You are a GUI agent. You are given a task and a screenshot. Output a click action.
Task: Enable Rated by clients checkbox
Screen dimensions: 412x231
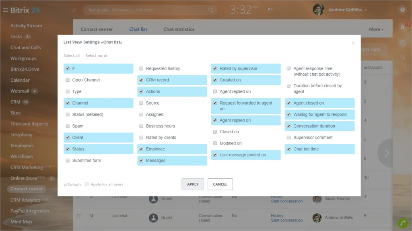[x=141, y=138]
